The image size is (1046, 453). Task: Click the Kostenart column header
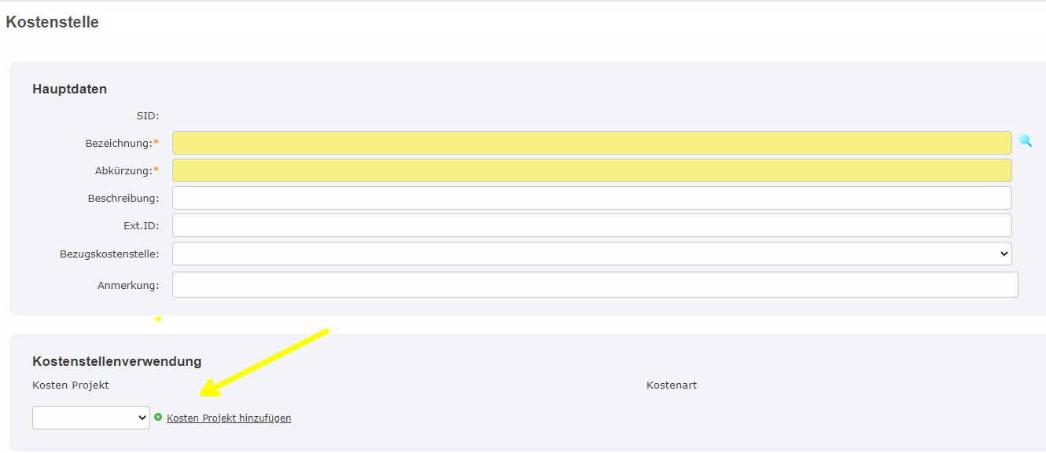pyautogui.click(x=672, y=385)
